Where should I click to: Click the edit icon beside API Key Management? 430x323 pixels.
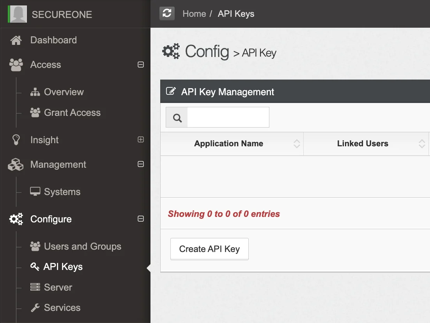coord(171,91)
